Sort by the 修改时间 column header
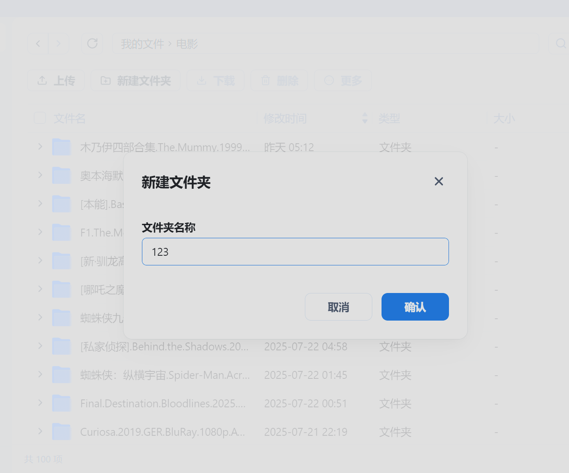The width and height of the screenshot is (569, 473). (285, 118)
